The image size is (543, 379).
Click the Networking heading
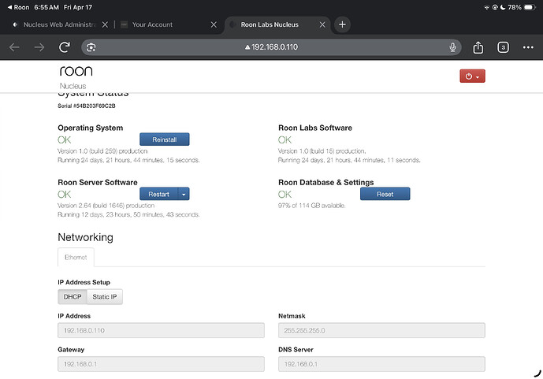pos(86,237)
